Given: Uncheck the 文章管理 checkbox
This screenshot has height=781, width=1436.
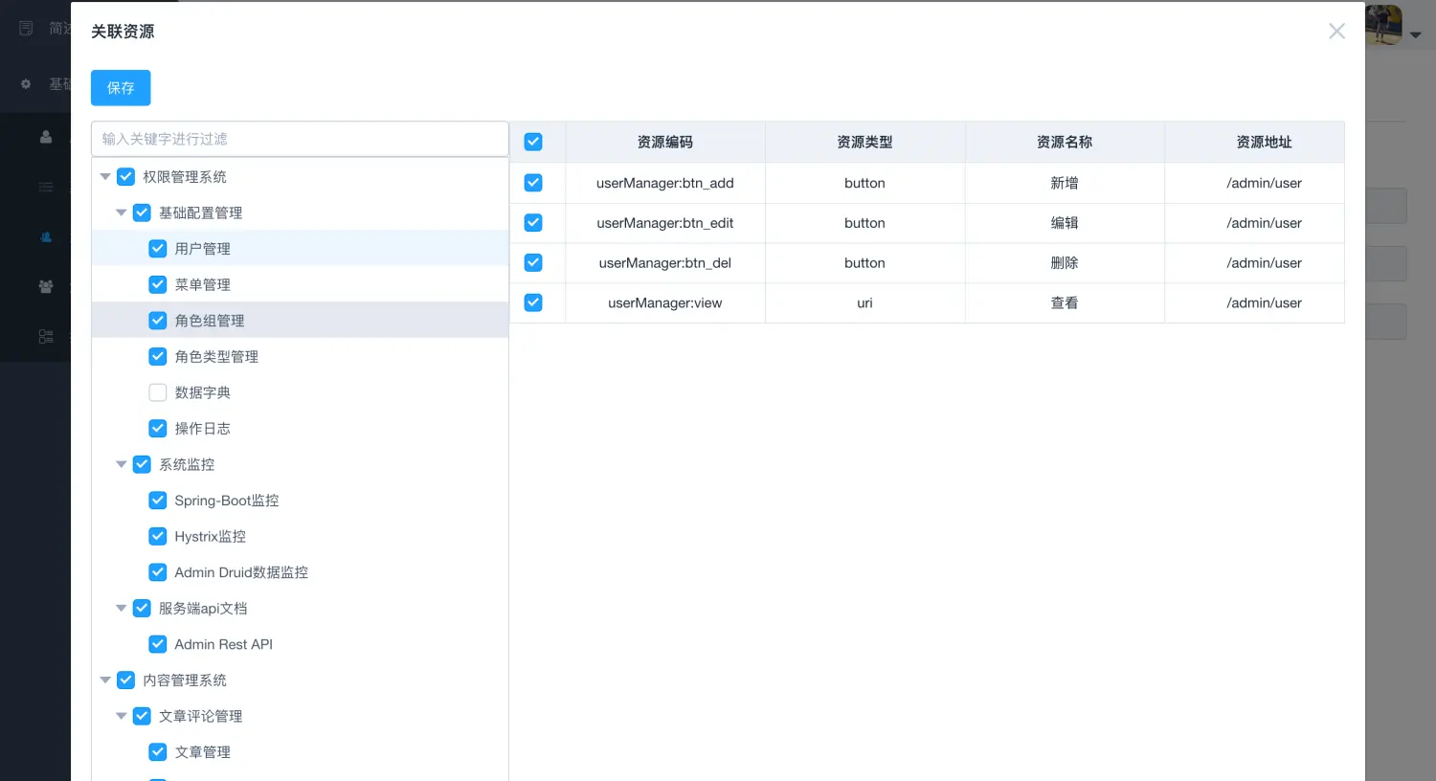Looking at the screenshot, I should coord(158,752).
